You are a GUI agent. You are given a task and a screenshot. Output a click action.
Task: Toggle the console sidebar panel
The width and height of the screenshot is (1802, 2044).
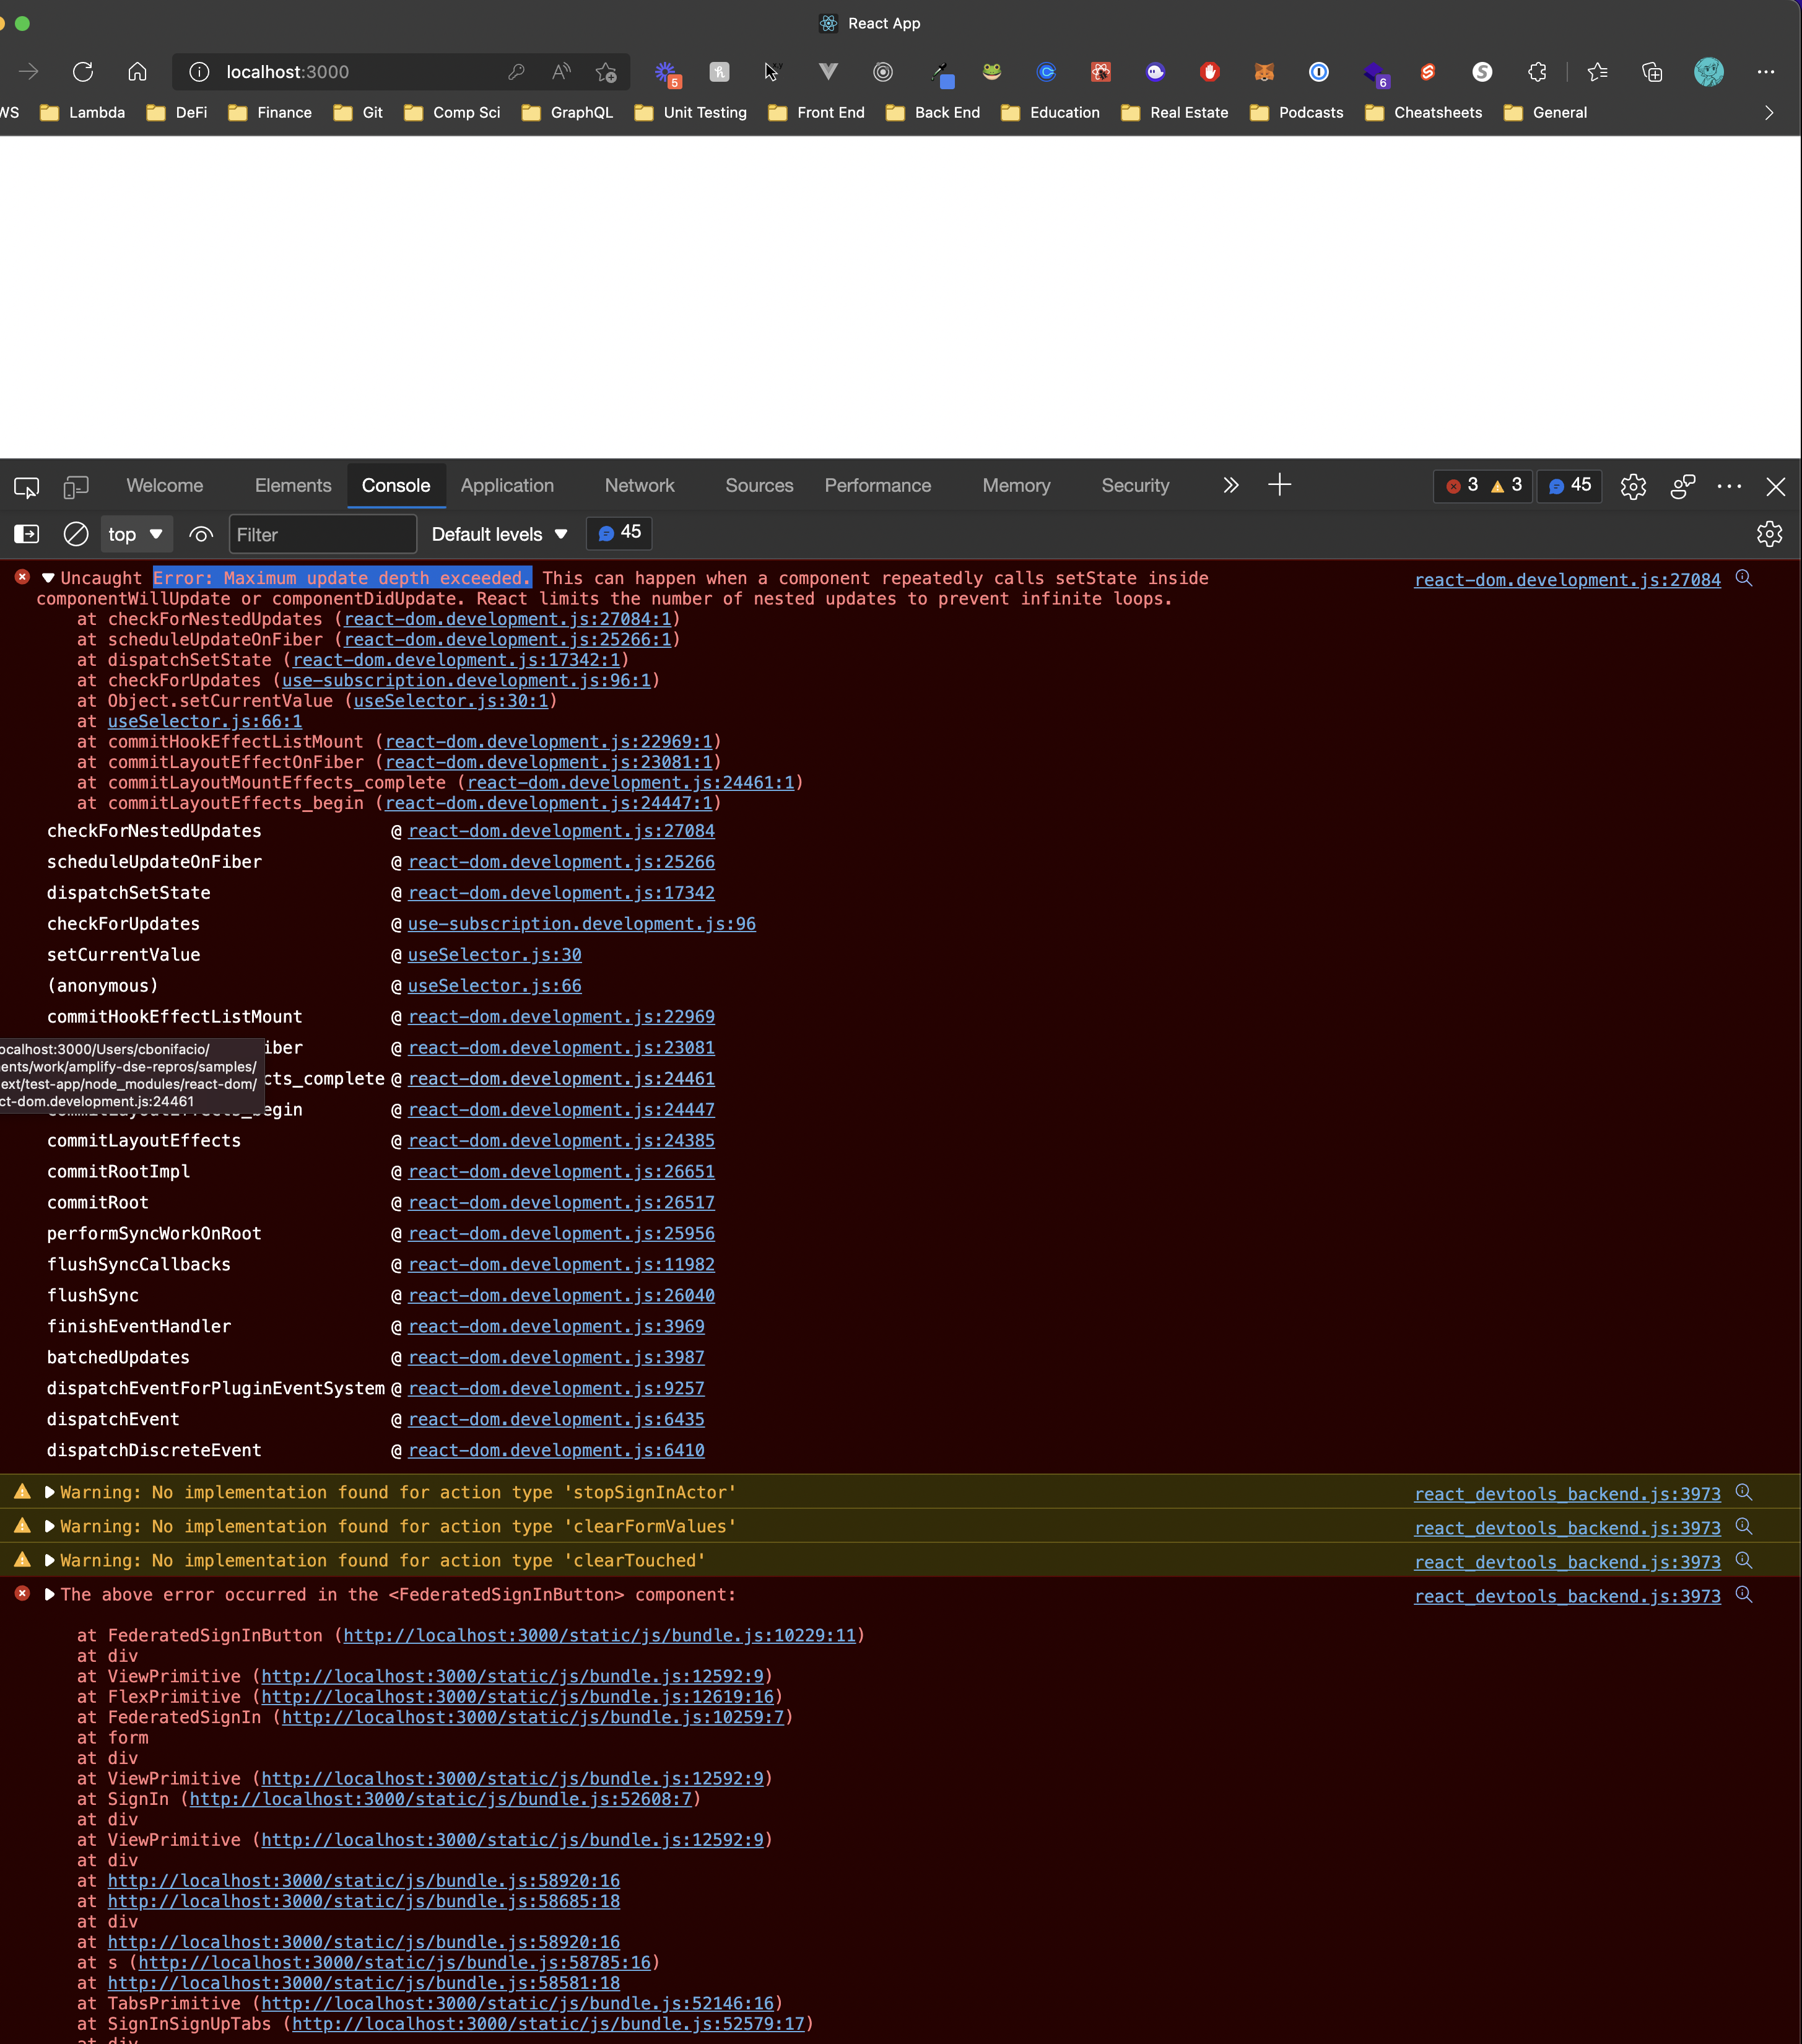click(26, 534)
